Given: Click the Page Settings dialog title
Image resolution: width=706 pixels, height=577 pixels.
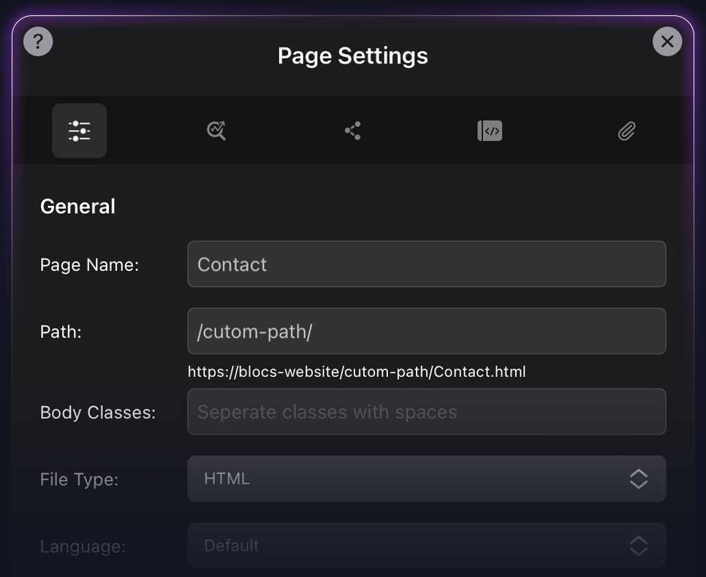Looking at the screenshot, I should pyautogui.click(x=353, y=56).
